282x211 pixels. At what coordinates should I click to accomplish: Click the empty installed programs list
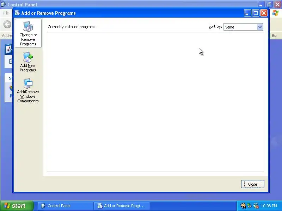(x=155, y=102)
